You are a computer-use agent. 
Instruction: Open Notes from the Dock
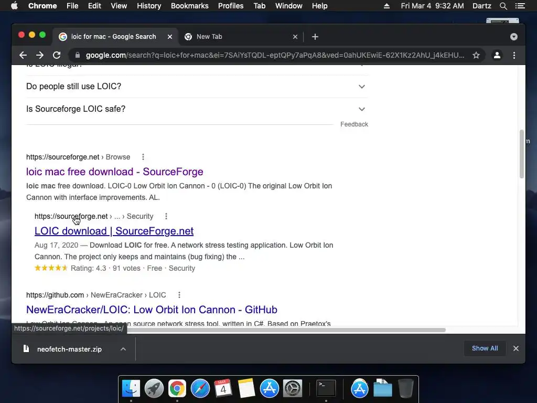pyautogui.click(x=246, y=389)
